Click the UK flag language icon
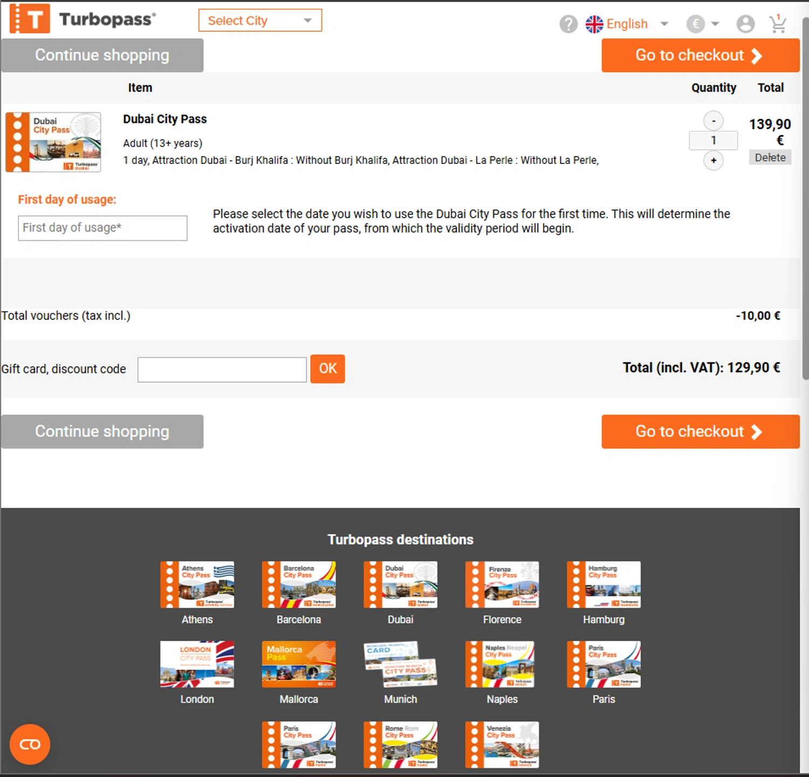The width and height of the screenshot is (809, 777). pyautogui.click(x=594, y=24)
